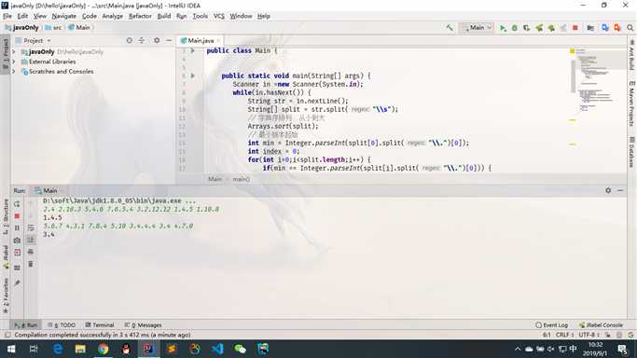Click the orange toolbar icon beside the search magnifier
This screenshot has width=637, height=358.
tap(617, 28)
